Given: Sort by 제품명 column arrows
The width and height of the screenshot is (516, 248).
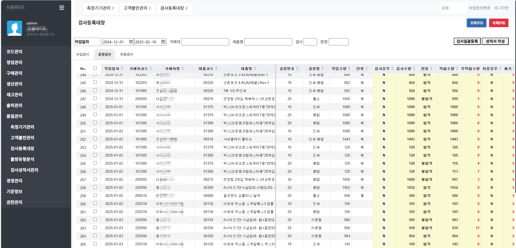Looking at the screenshot, I should [255, 69].
